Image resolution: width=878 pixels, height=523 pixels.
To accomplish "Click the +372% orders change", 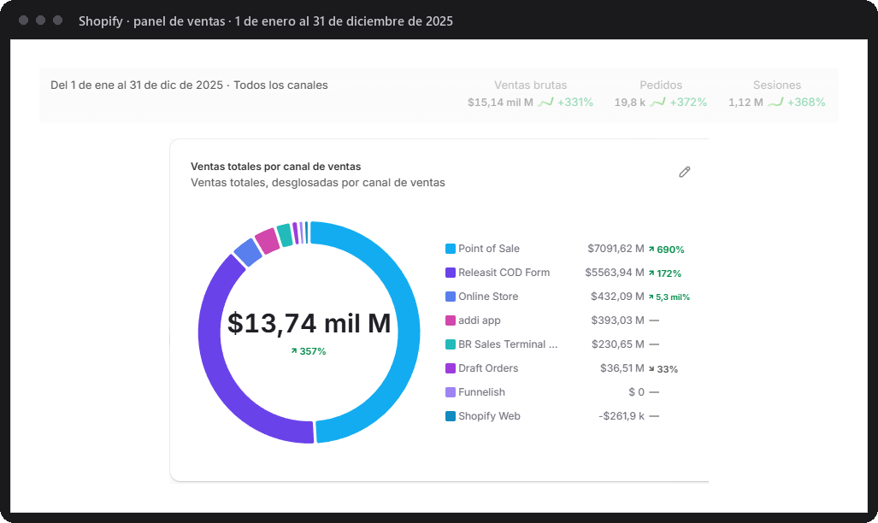I will [x=688, y=103].
